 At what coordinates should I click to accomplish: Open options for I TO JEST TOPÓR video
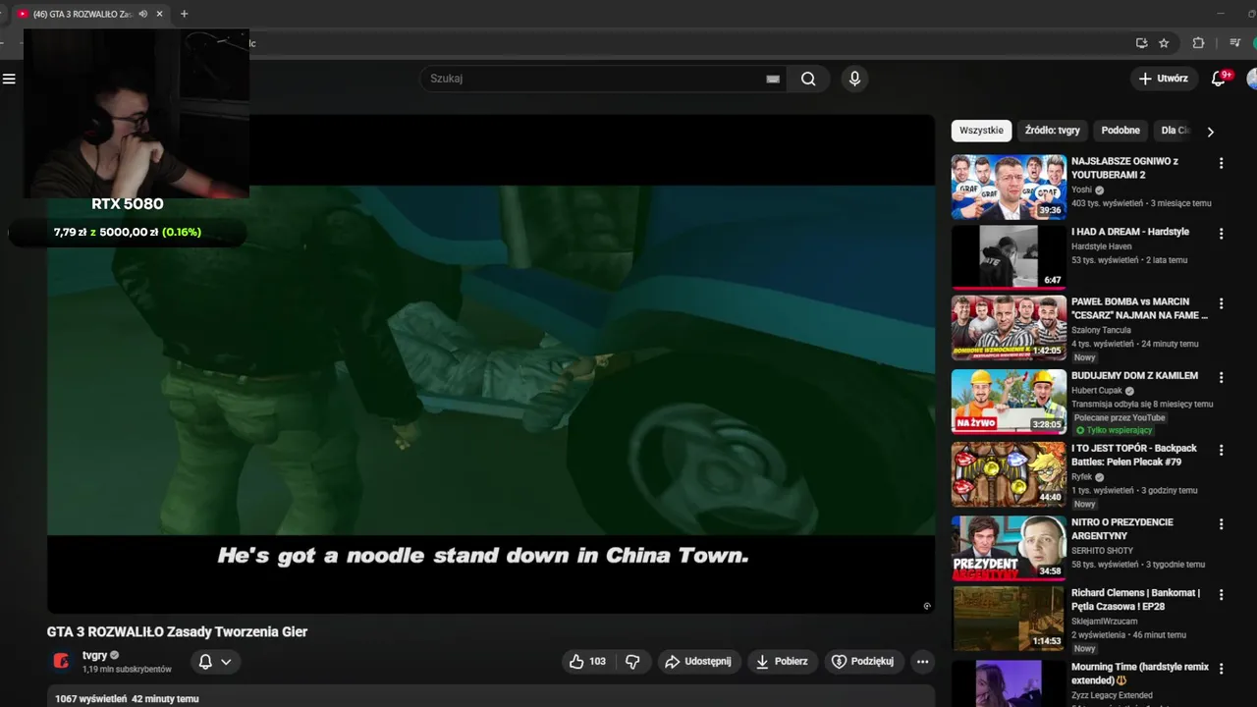coord(1221,450)
